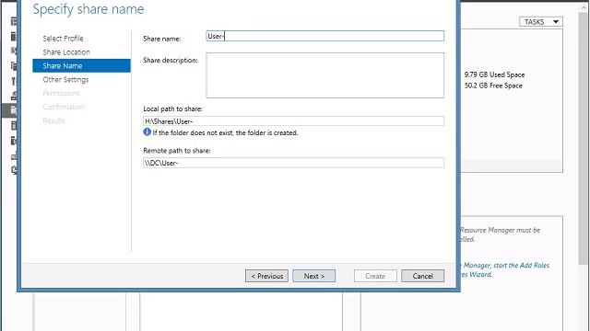Open the TASKS dropdown in Server Manager
The width and height of the screenshot is (590, 331).
coord(541,22)
